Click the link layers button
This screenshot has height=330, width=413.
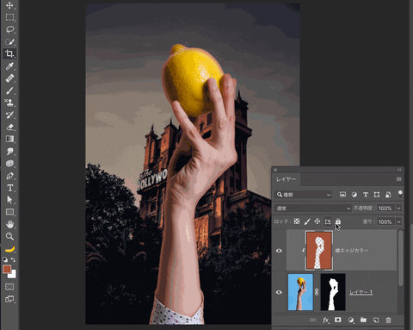click(x=313, y=320)
